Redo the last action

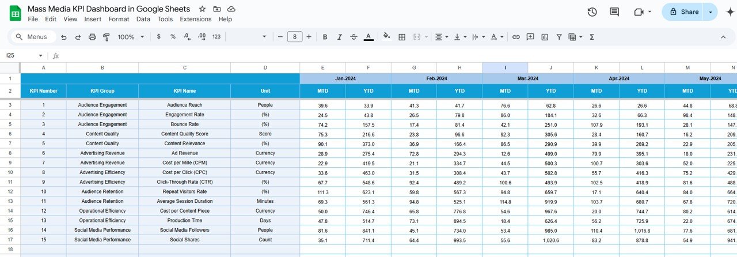tap(78, 37)
